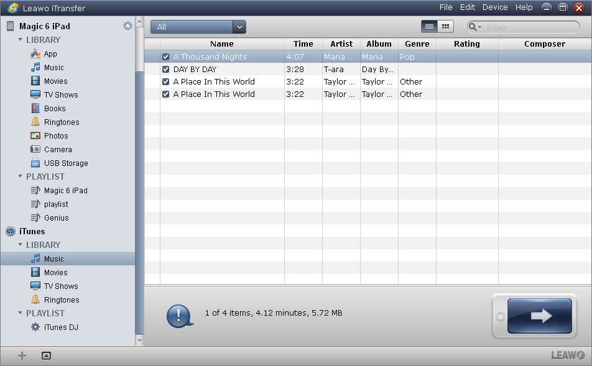Sort by the Album column
Image resolution: width=592 pixels, height=366 pixels.
(x=379, y=43)
